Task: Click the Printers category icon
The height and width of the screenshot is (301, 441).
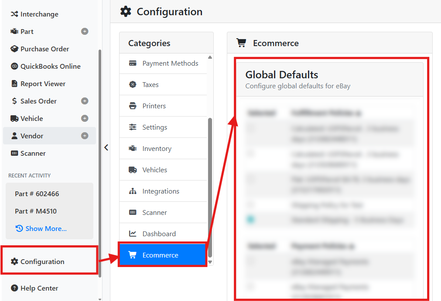Action: click(133, 106)
